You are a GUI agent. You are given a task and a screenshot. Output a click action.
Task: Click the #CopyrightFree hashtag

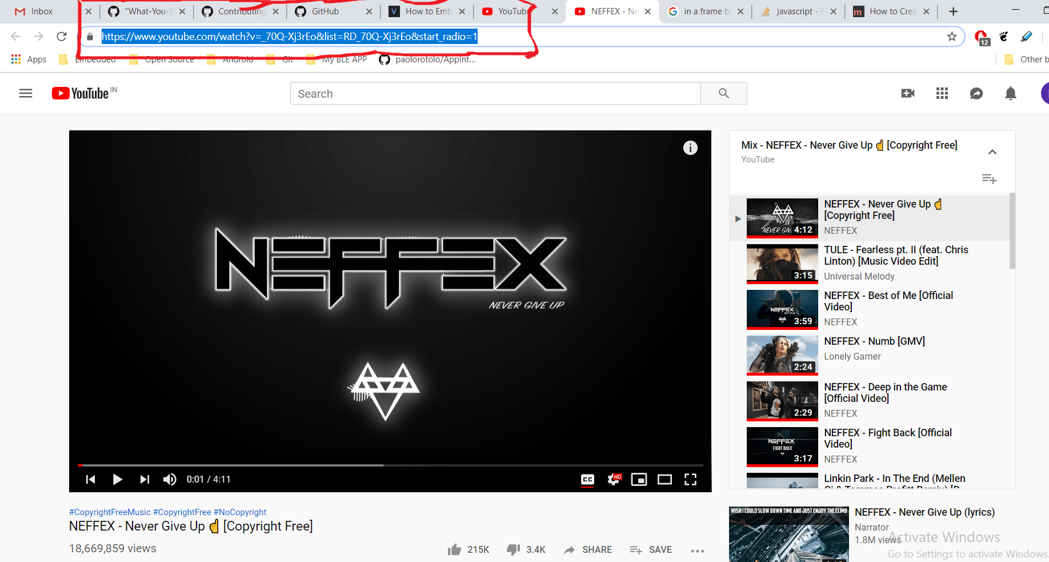182,512
